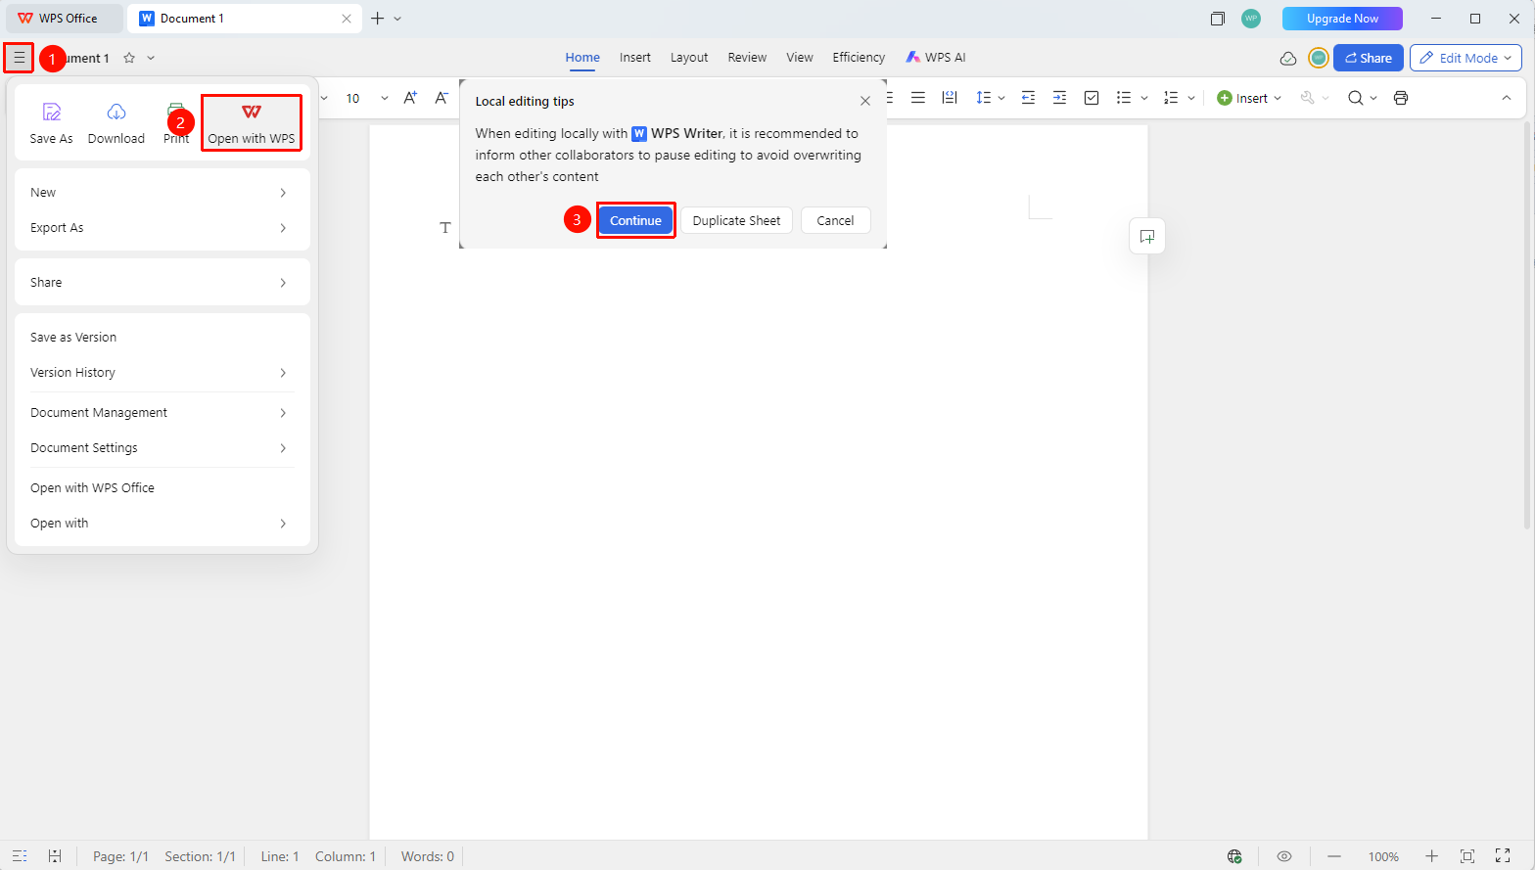This screenshot has height=870, width=1535.
Task: Expand the Export As submenu
Action: click(x=163, y=228)
